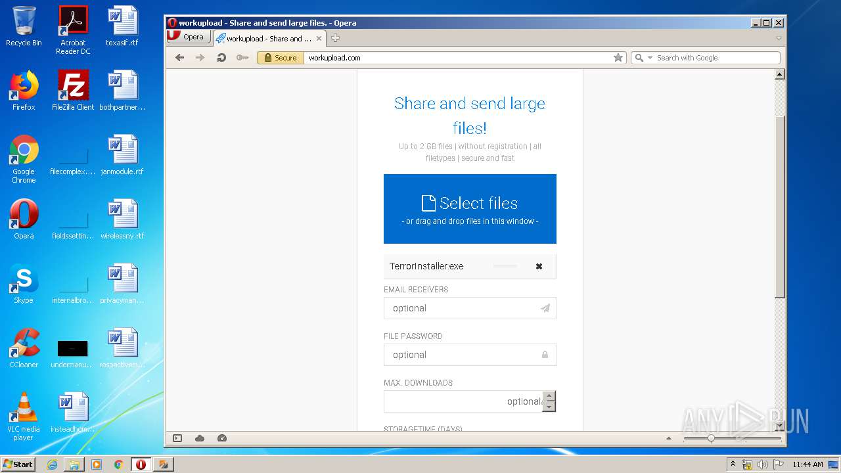Click the paper plane send icon
Image resolution: width=841 pixels, height=473 pixels.
tap(545, 308)
